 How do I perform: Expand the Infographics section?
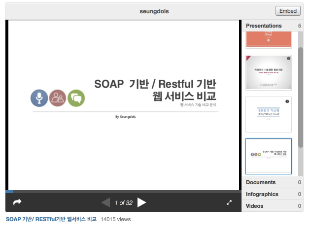pos(273,194)
